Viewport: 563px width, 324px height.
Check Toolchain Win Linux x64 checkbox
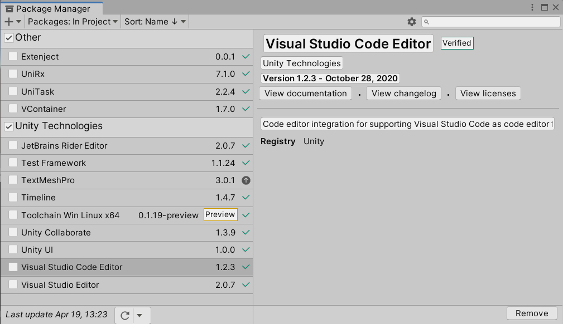coord(13,215)
